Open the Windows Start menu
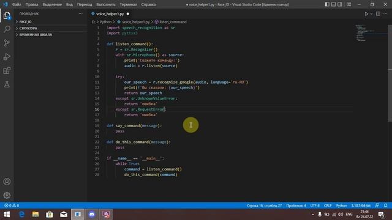Screen dimensions: 392x220 tap(7, 215)
